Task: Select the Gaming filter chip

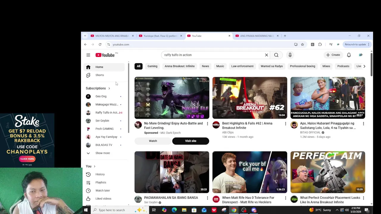Action: 152,66
